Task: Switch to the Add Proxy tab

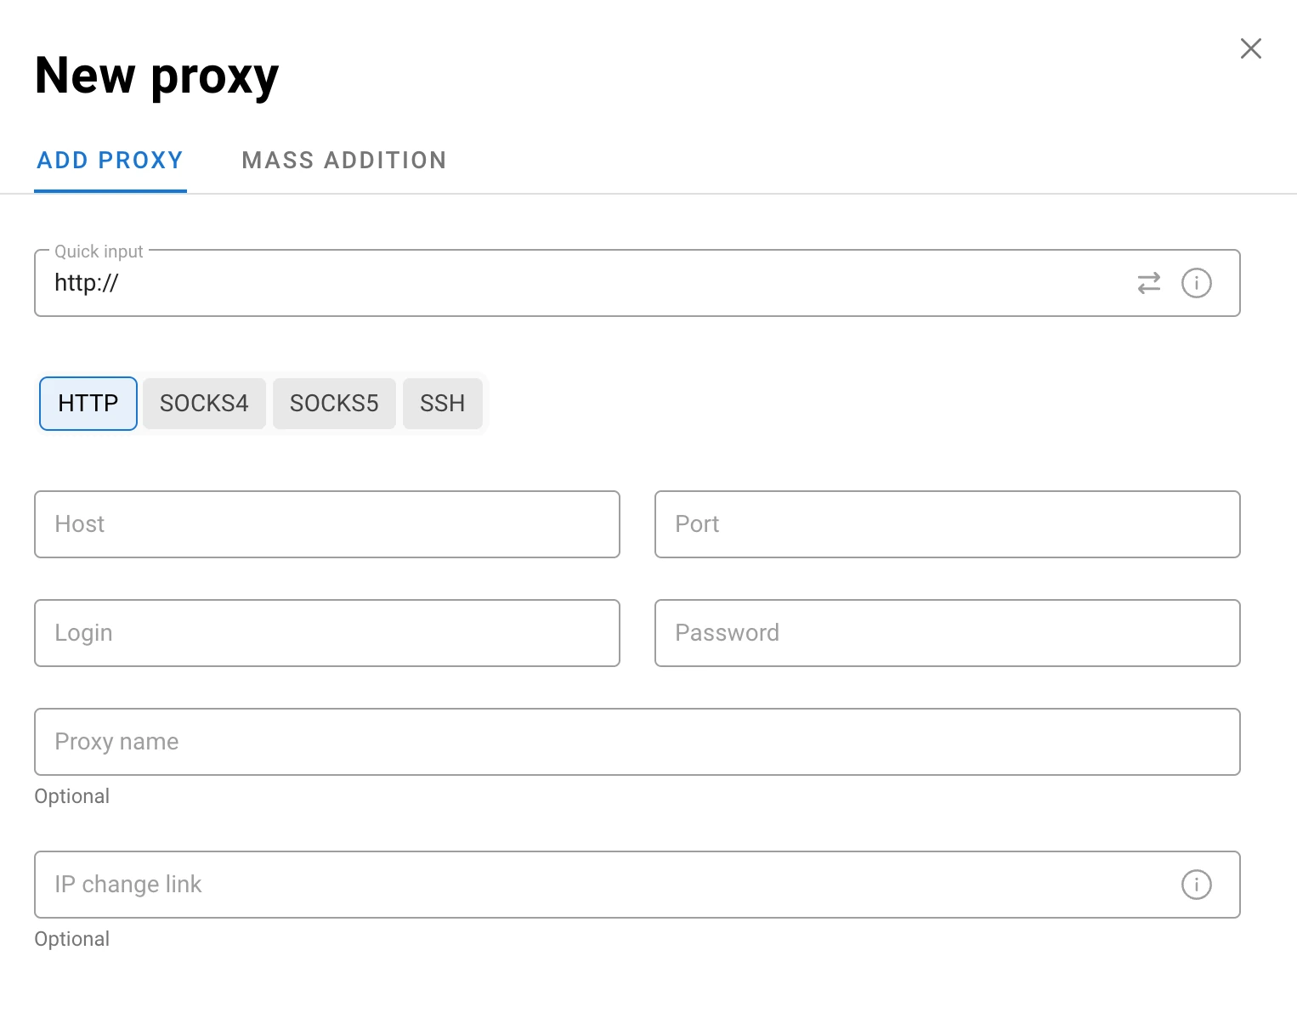Action: click(x=110, y=161)
